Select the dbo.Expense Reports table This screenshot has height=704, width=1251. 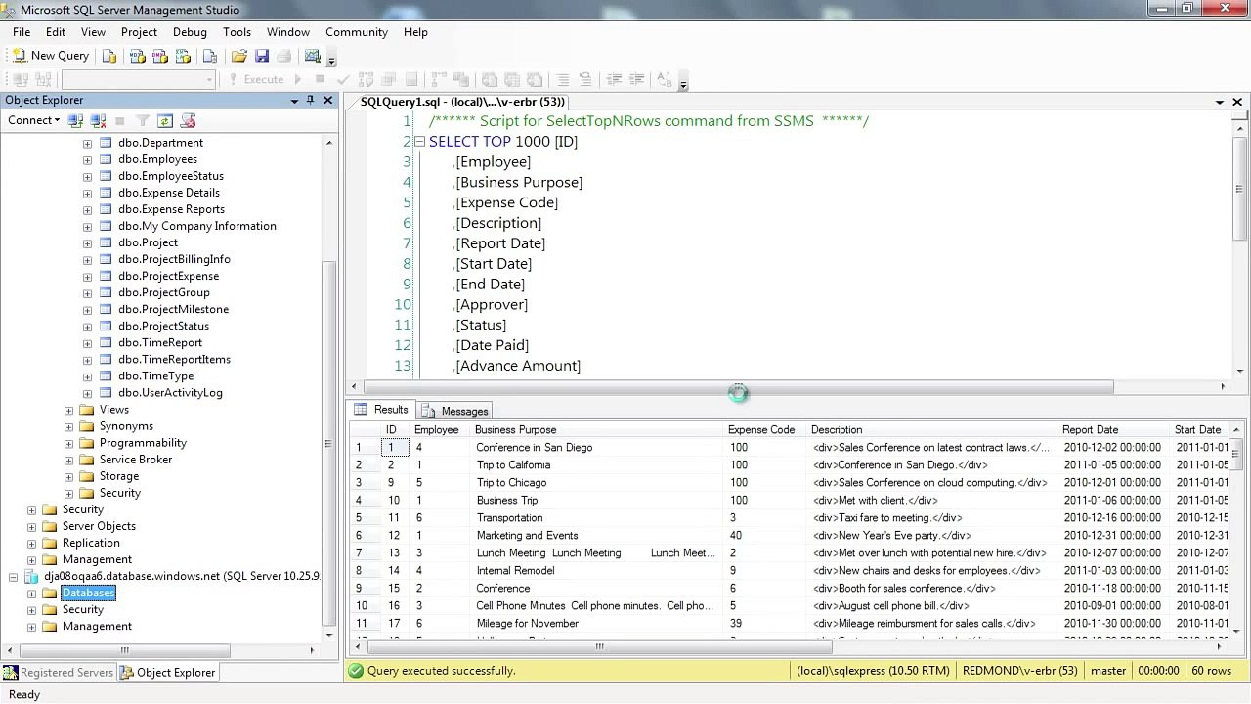point(171,209)
